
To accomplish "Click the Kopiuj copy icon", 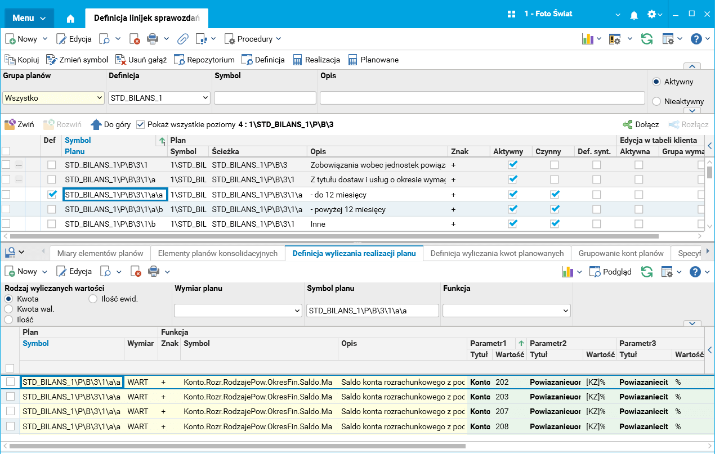I will pos(10,60).
